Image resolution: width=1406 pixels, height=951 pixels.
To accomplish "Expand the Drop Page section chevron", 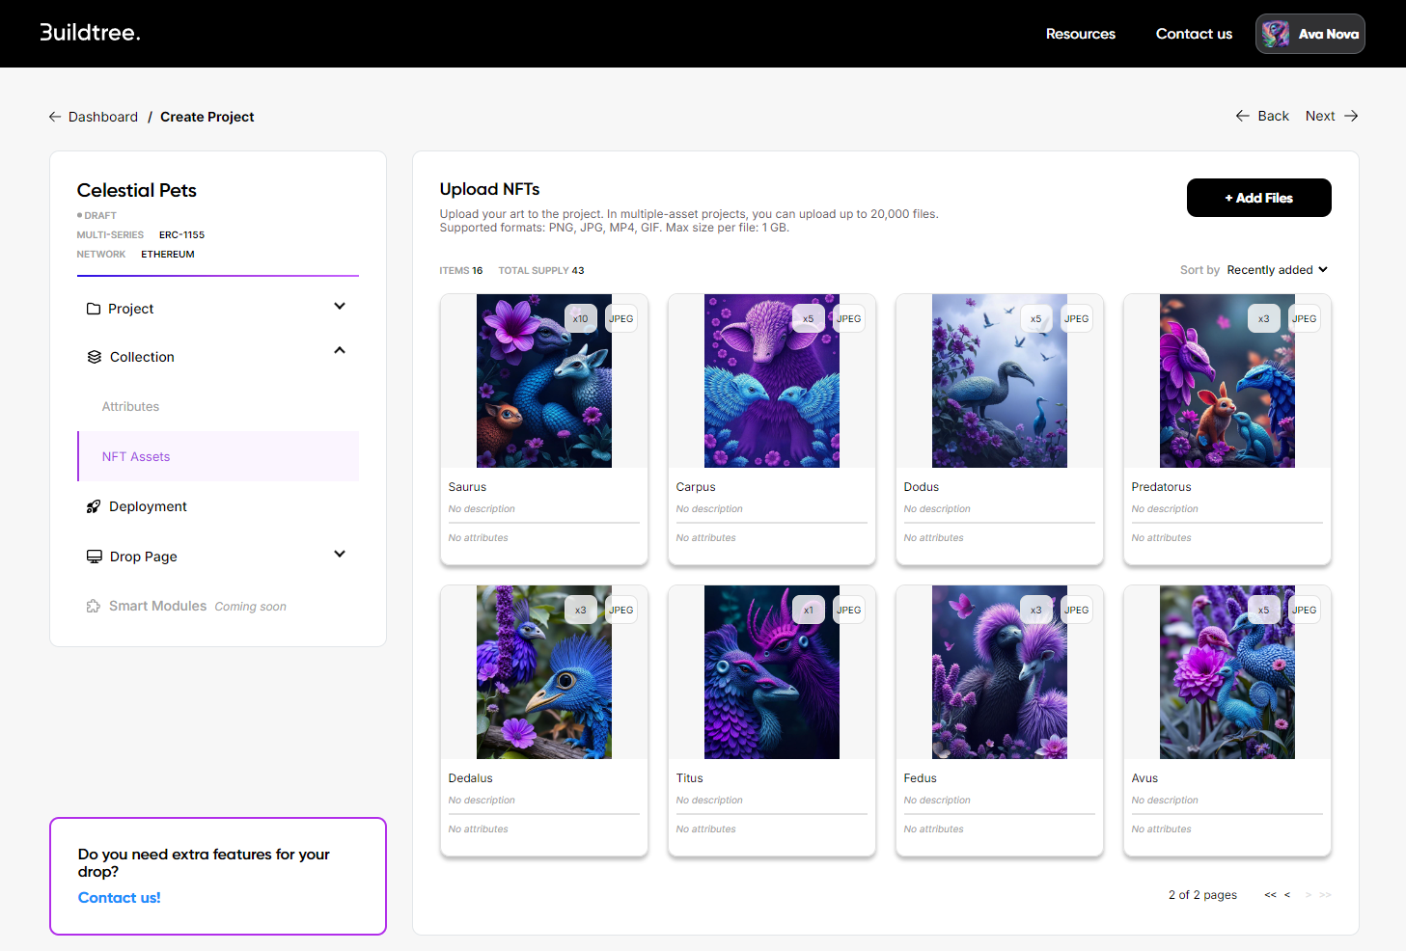I will [340, 555].
